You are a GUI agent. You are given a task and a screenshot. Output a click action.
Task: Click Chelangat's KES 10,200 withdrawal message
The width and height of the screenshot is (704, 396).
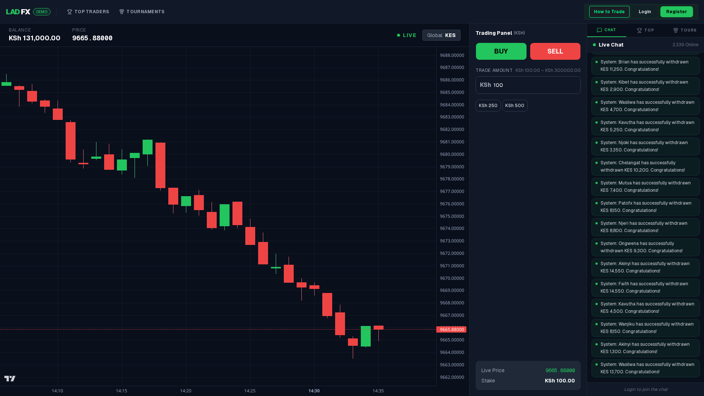click(646, 166)
